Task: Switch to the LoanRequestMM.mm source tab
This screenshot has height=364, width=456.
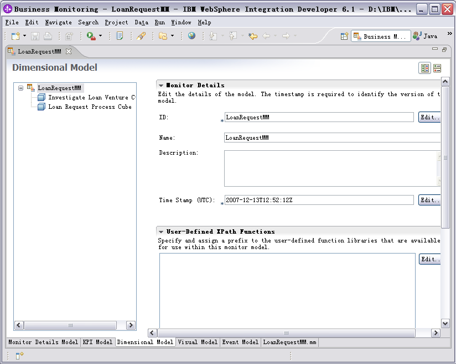Action: (289, 342)
